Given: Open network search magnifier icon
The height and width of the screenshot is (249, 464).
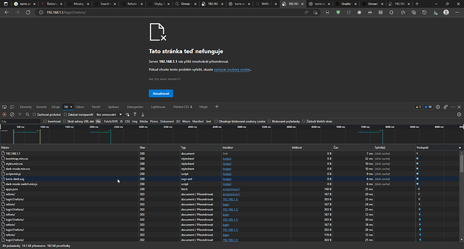Looking at the screenshot, I should click(x=28, y=114).
